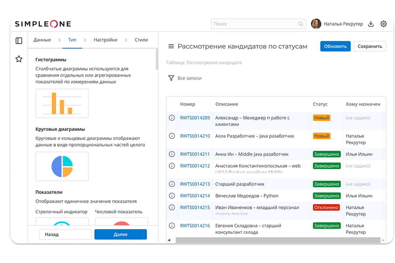Screen dimensions: 395x263
Task: Click info icon for RWTS0014209
Action: point(172,118)
